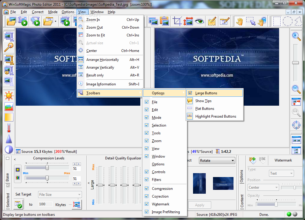Click the center crosshair icon on right panel
This screenshot has width=305, height=220.
pyautogui.click(x=296, y=125)
